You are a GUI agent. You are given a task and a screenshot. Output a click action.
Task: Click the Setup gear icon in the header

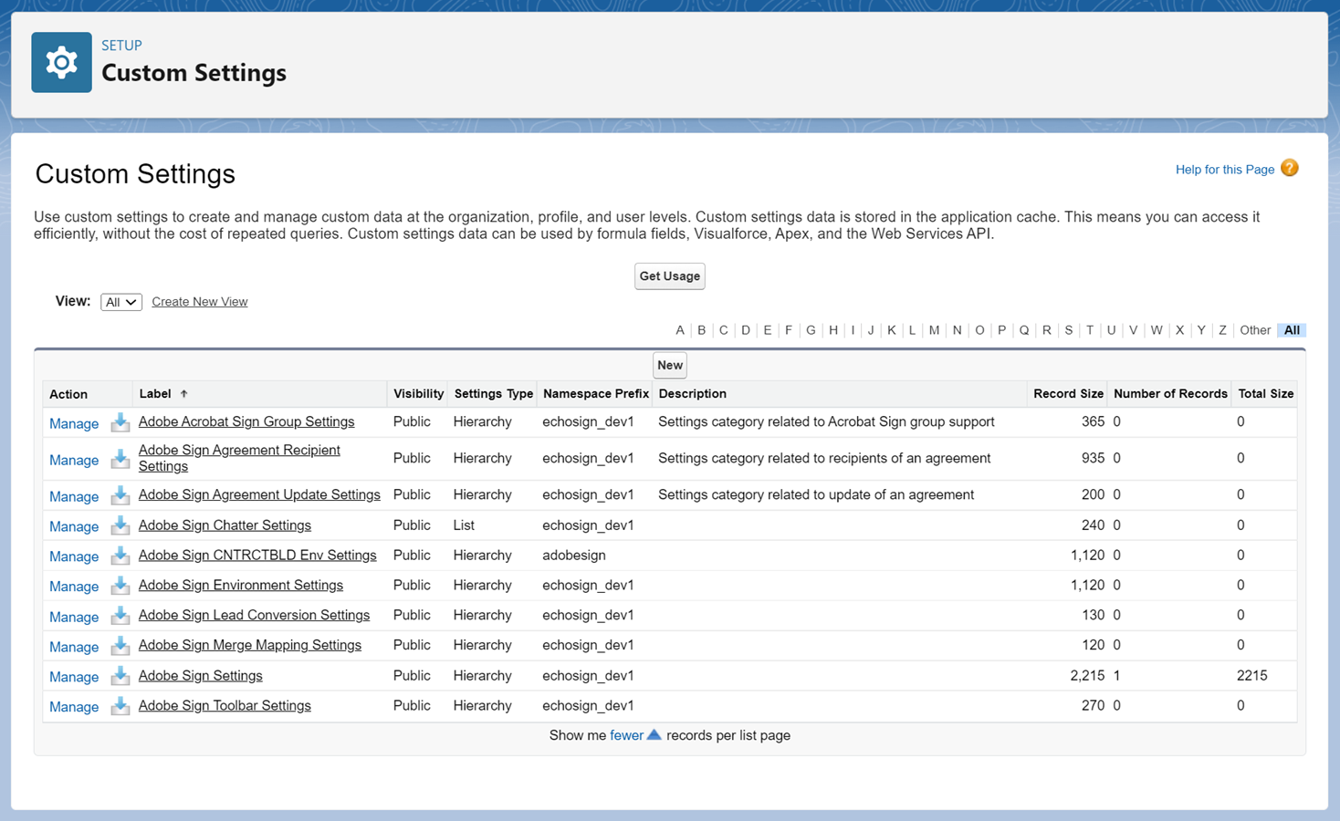[61, 61]
